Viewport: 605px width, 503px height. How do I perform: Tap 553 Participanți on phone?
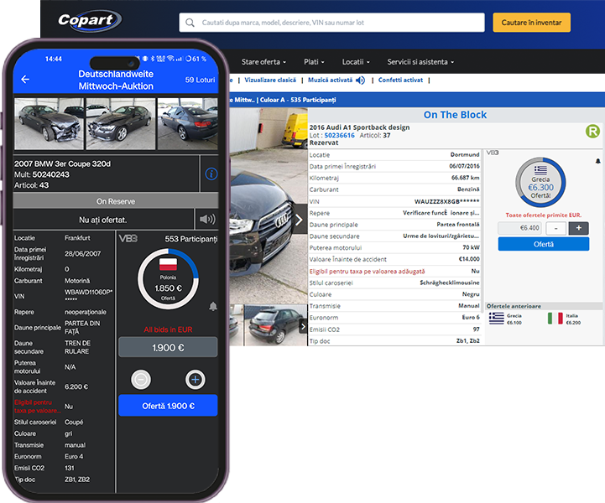pos(191,239)
